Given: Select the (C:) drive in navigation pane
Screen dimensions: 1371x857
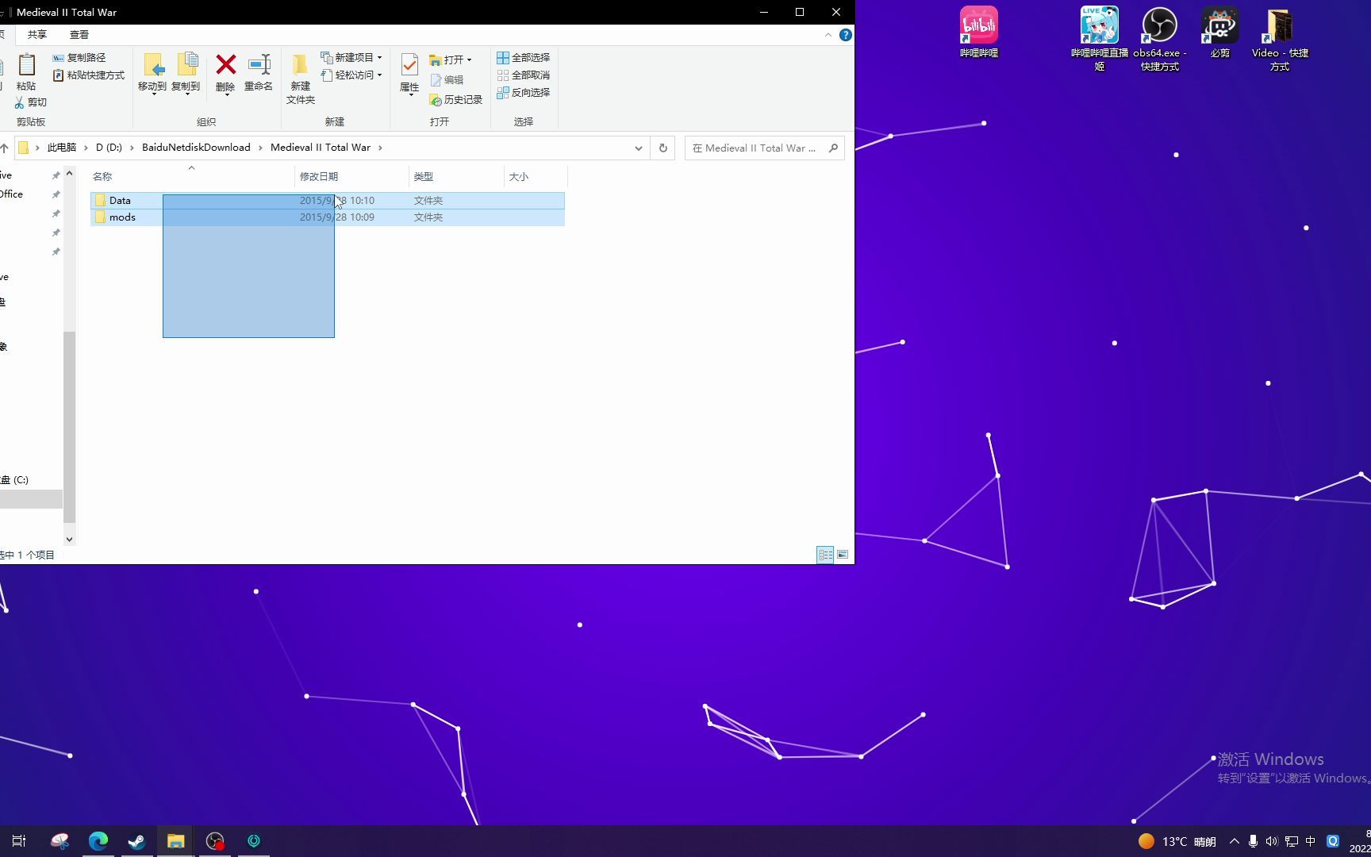Looking at the screenshot, I should (16, 480).
